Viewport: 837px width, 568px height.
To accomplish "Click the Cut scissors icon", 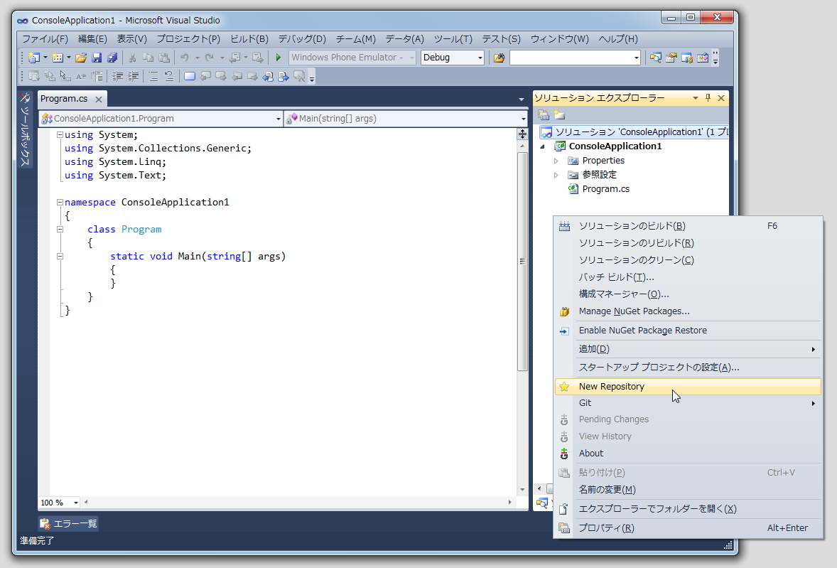I will pyautogui.click(x=132, y=58).
